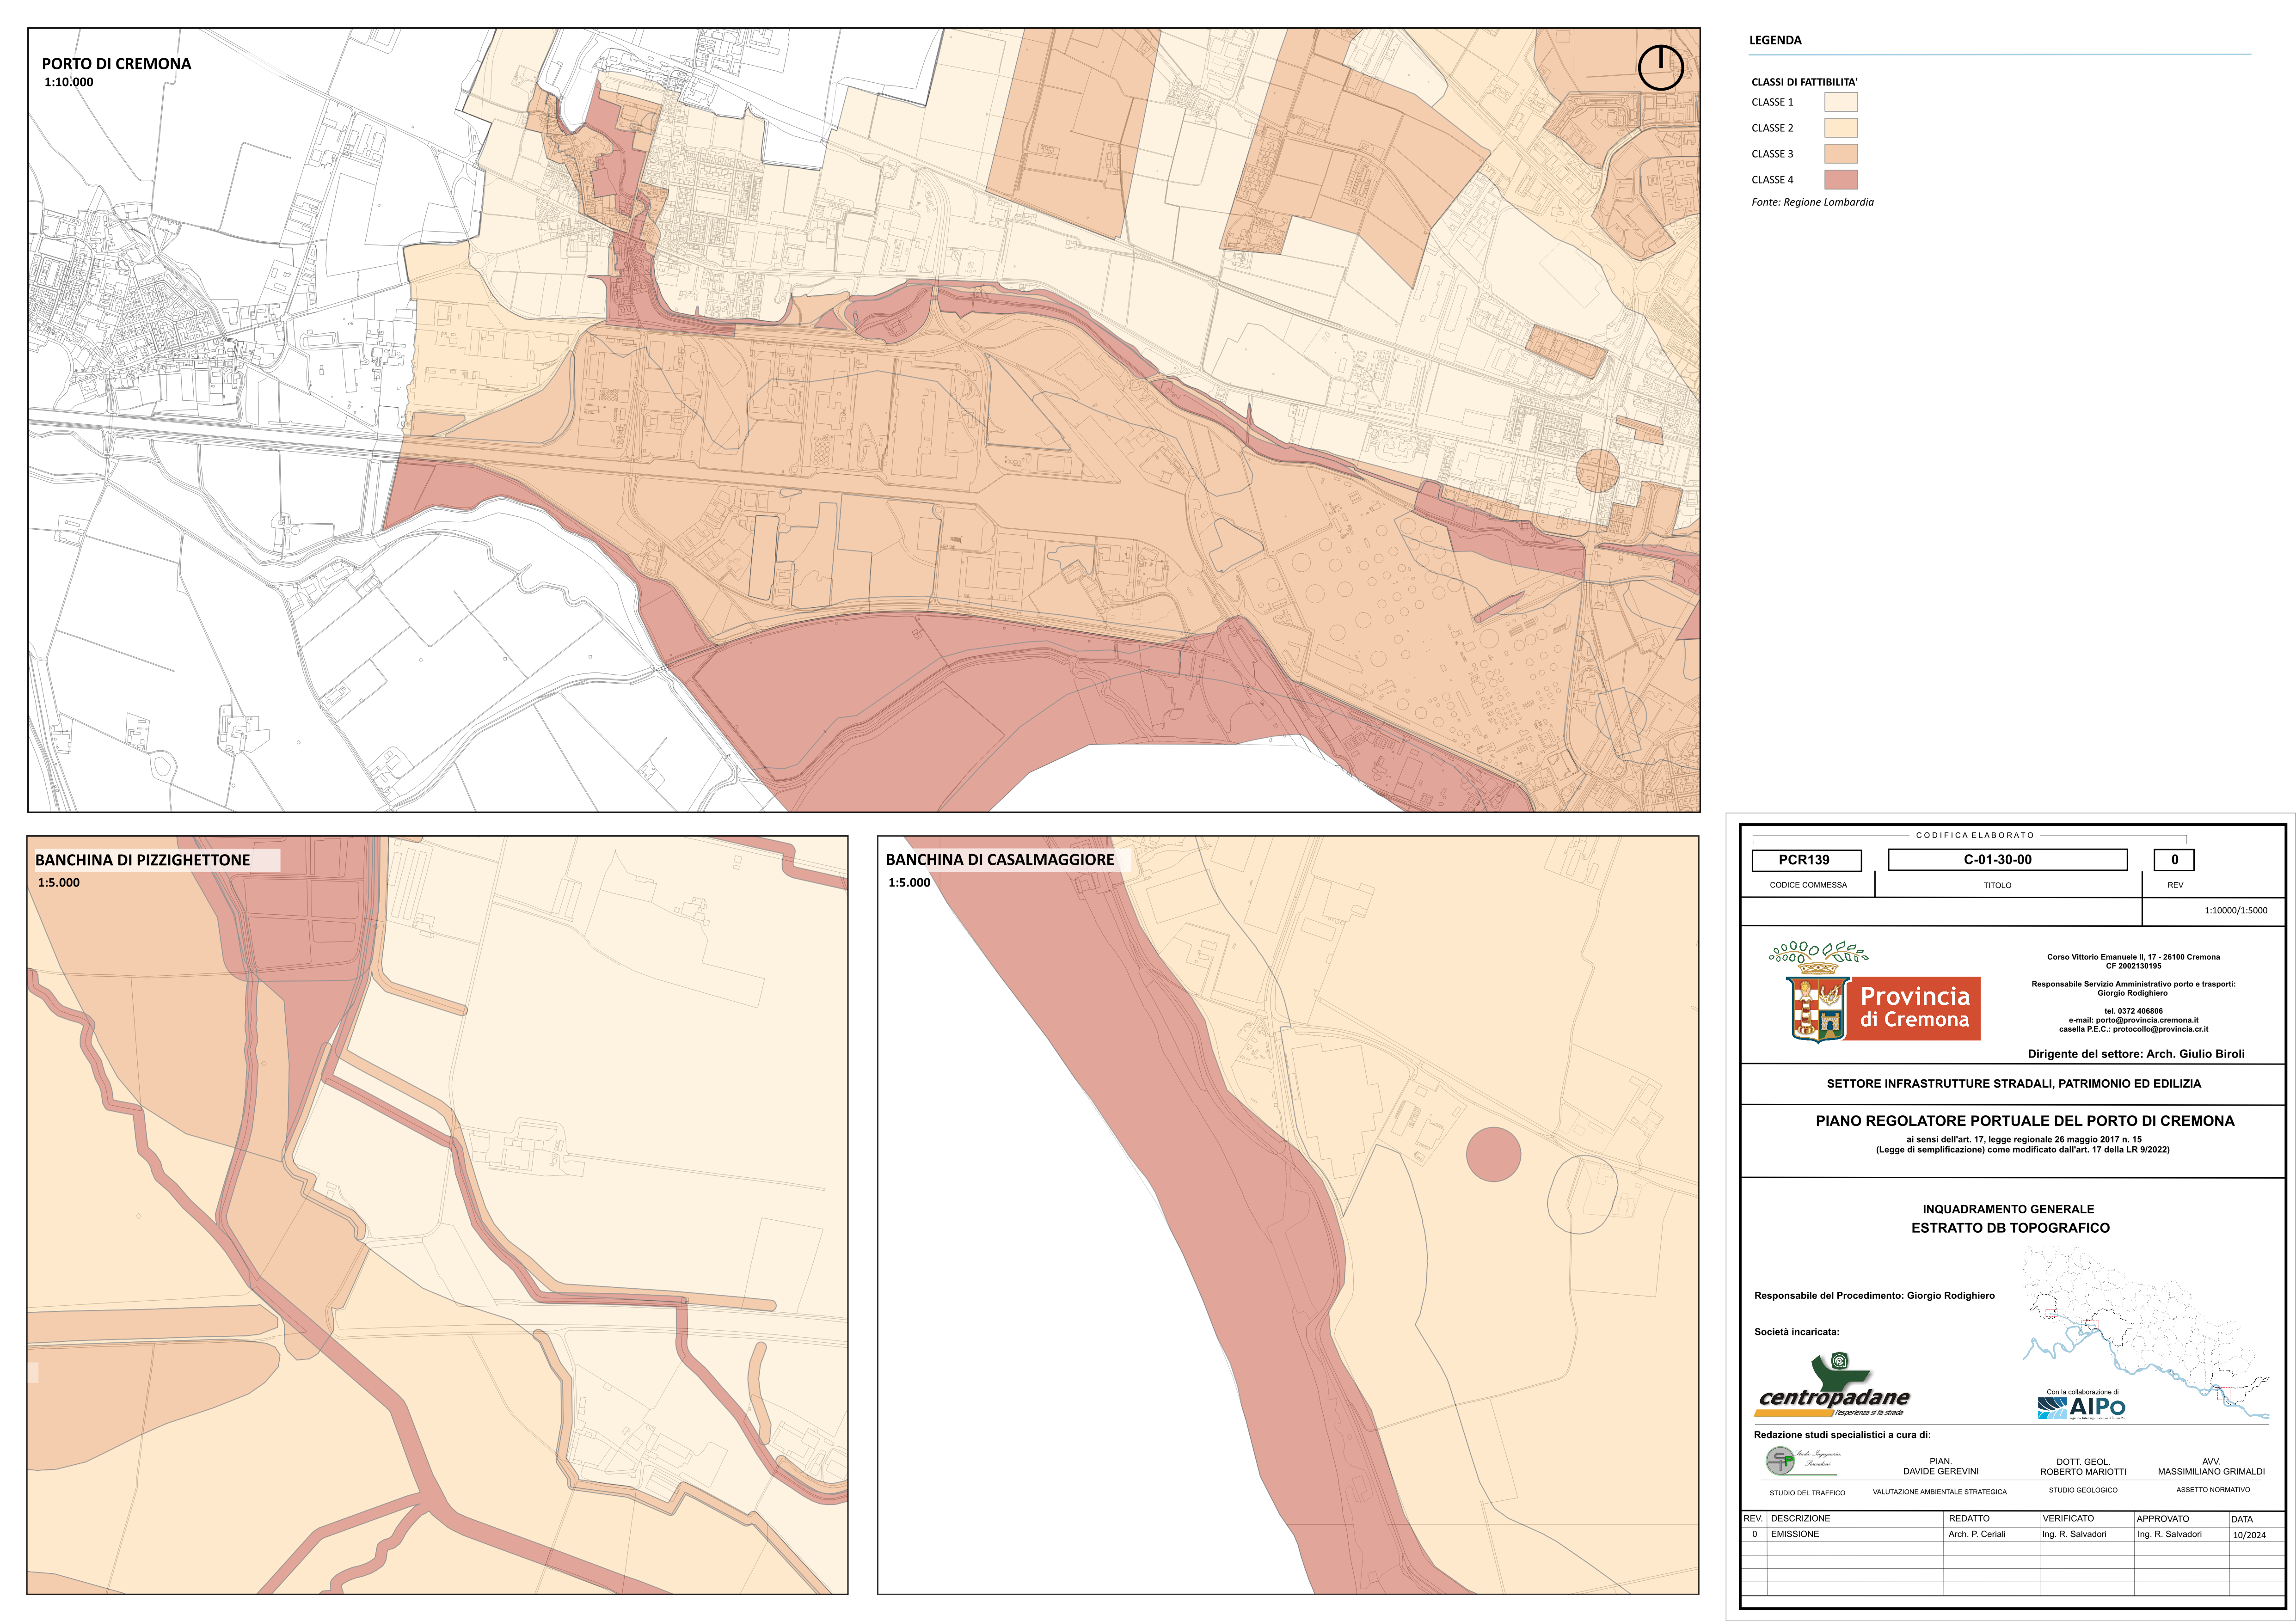Select the Classe 4 legend swatch
This screenshot has height=1621, width=2296.
[1840, 180]
